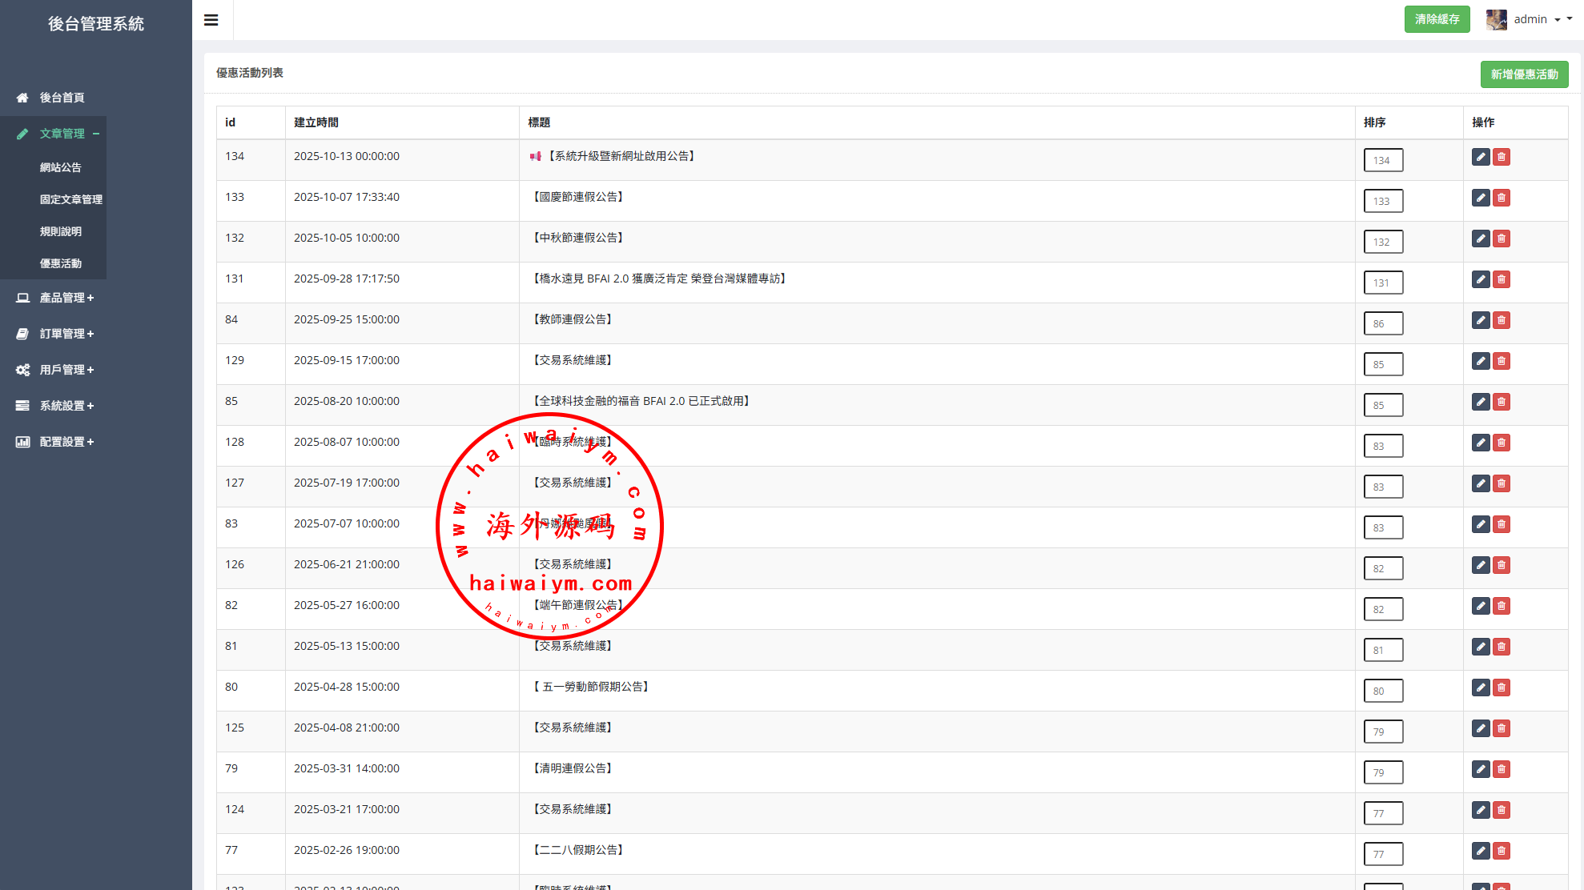Click sort input field for id 131
Viewport: 1584px width, 890px height.
pos(1383,283)
